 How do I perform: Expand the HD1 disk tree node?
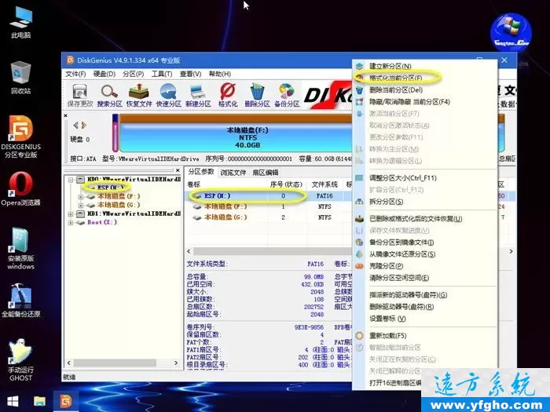[71, 213]
